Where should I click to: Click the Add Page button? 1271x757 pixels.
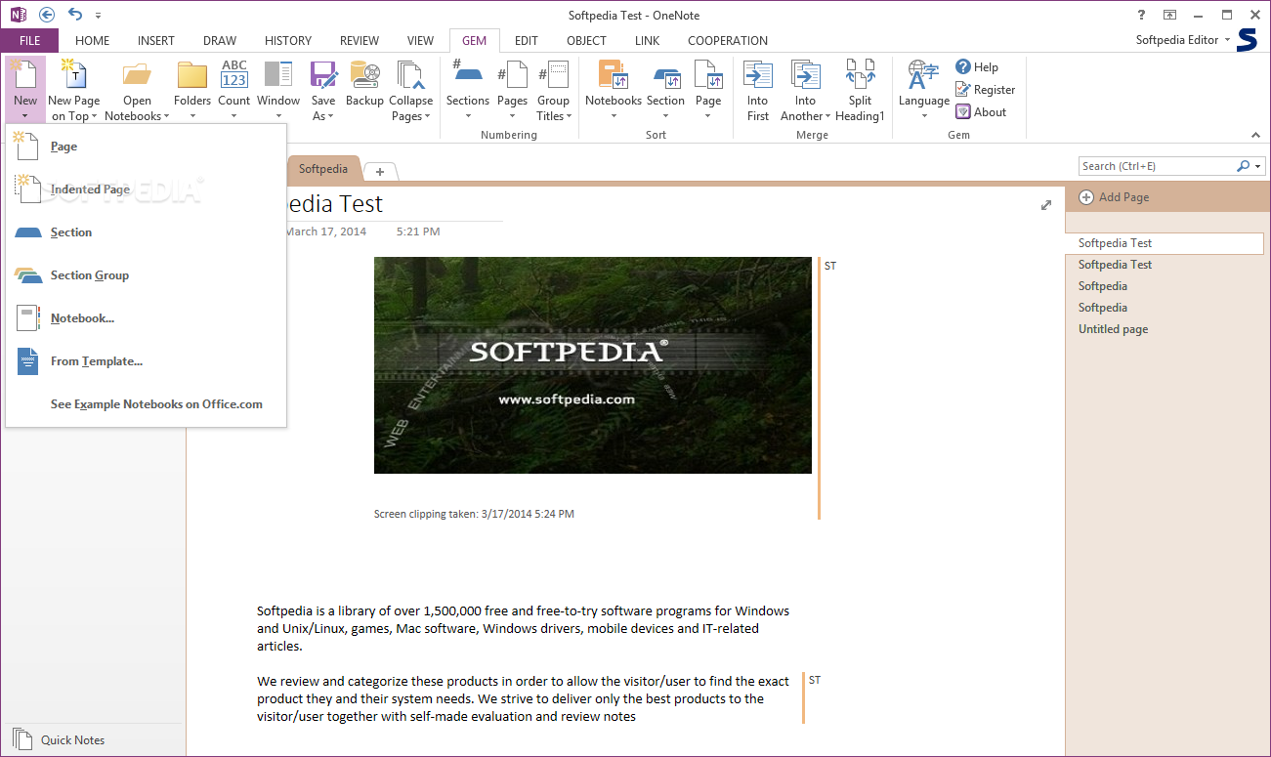[1114, 197]
